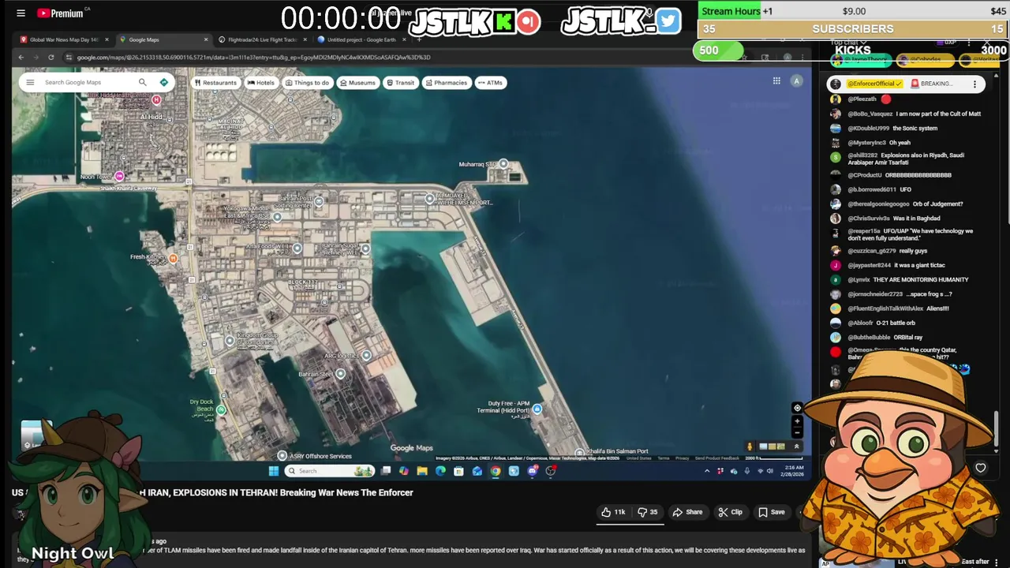Click the Dry Dock Beach marker
1010x568 pixels.
(x=221, y=409)
